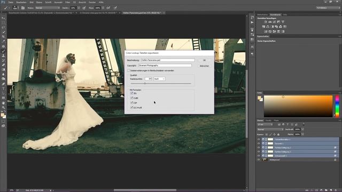Viewport: 342px width, 192px height.
Task: Select the Eyedropper tool
Action: coord(3,42)
